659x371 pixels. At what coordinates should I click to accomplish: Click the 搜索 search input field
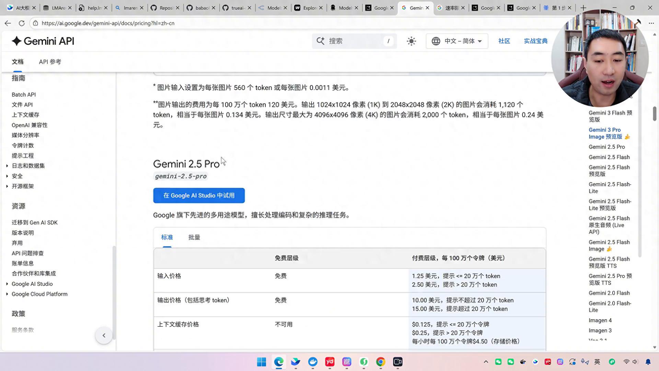pyautogui.click(x=354, y=41)
